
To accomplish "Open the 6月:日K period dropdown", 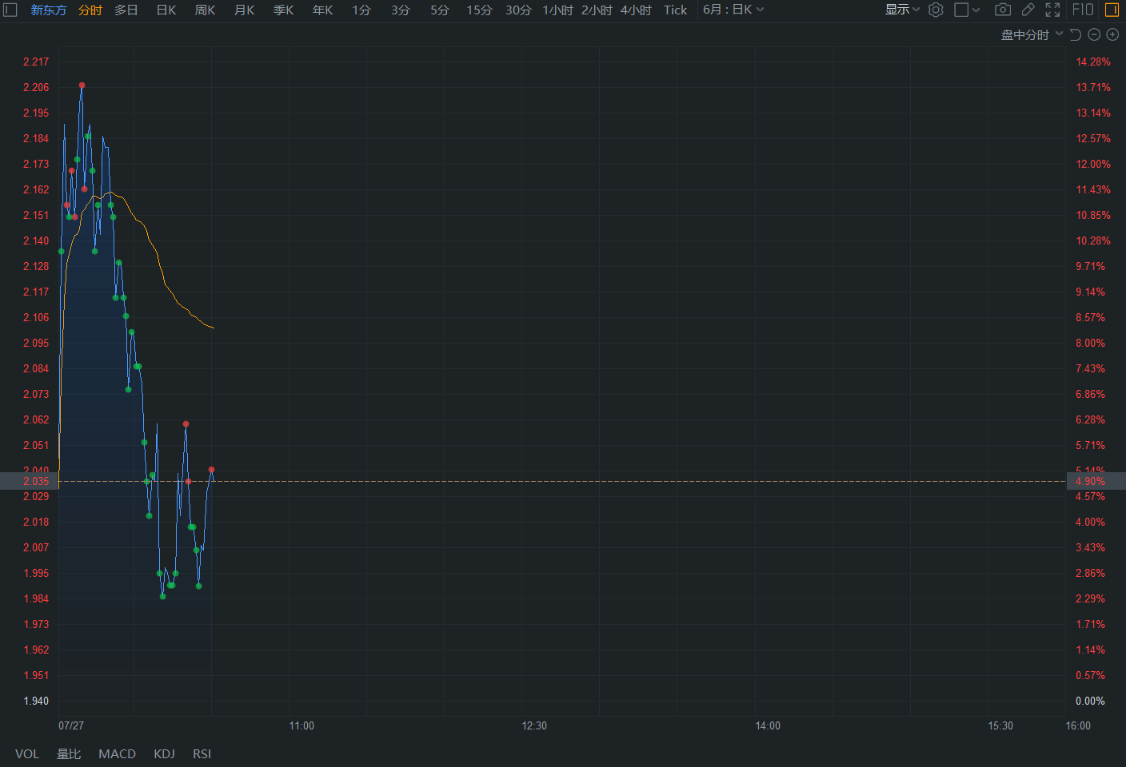I will pyautogui.click(x=733, y=10).
